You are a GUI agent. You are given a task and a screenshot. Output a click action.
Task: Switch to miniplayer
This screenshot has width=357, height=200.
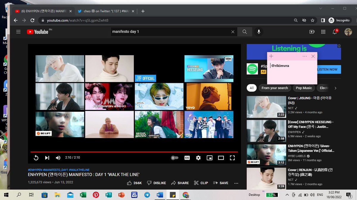pos(210,158)
